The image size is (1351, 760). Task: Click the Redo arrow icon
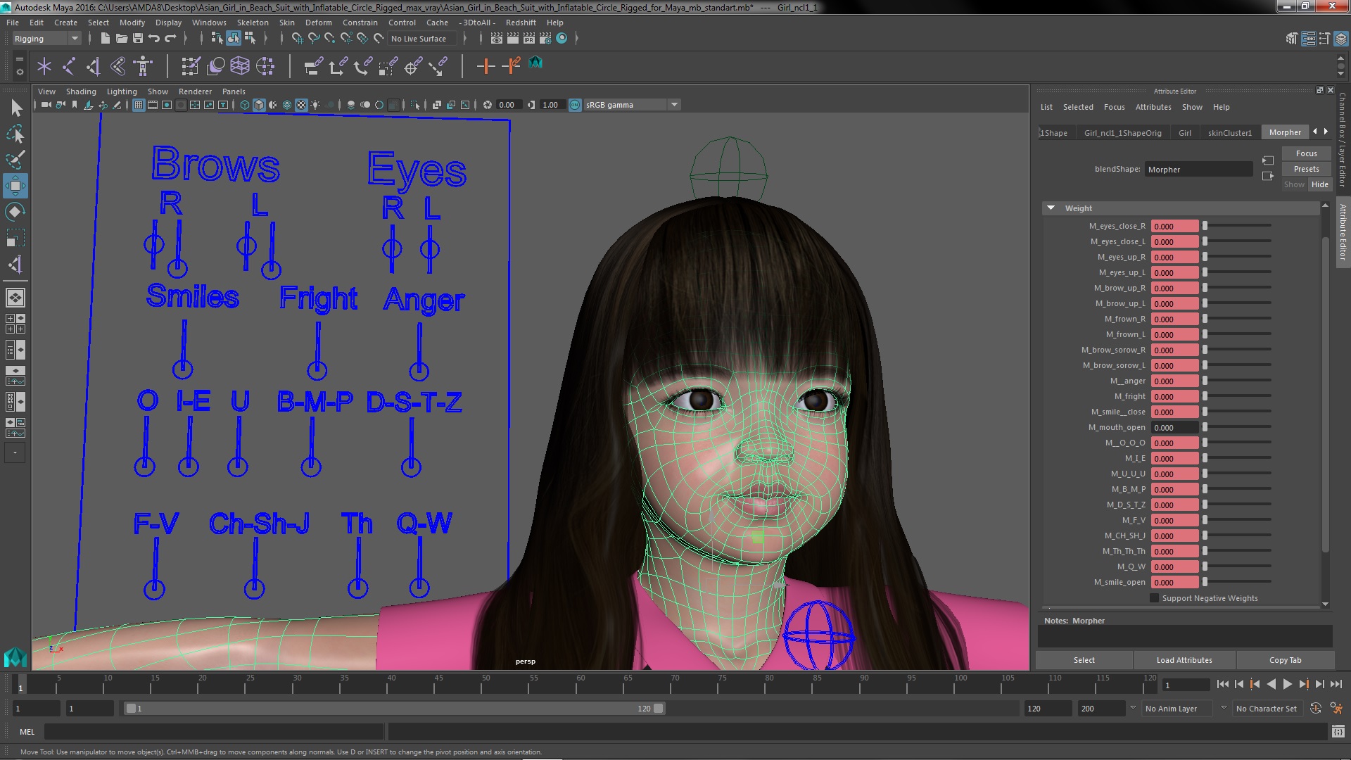click(171, 39)
